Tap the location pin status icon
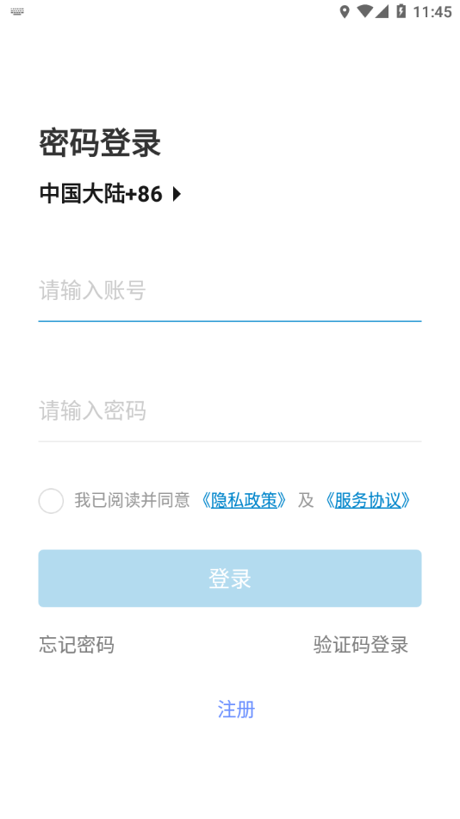This screenshot has height=819, width=460. [345, 11]
